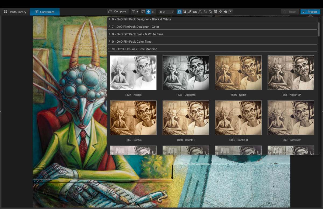Apply the 1860 - Bonfils III preset
This screenshot has width=323, height=209.
coord(238,118)
